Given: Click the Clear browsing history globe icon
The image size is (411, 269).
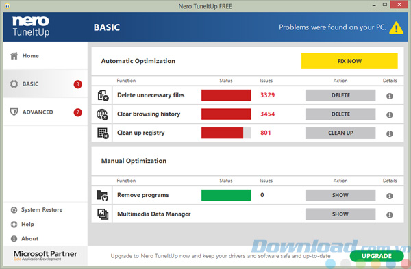Looking at the screenshot, I should coord(102,114).
